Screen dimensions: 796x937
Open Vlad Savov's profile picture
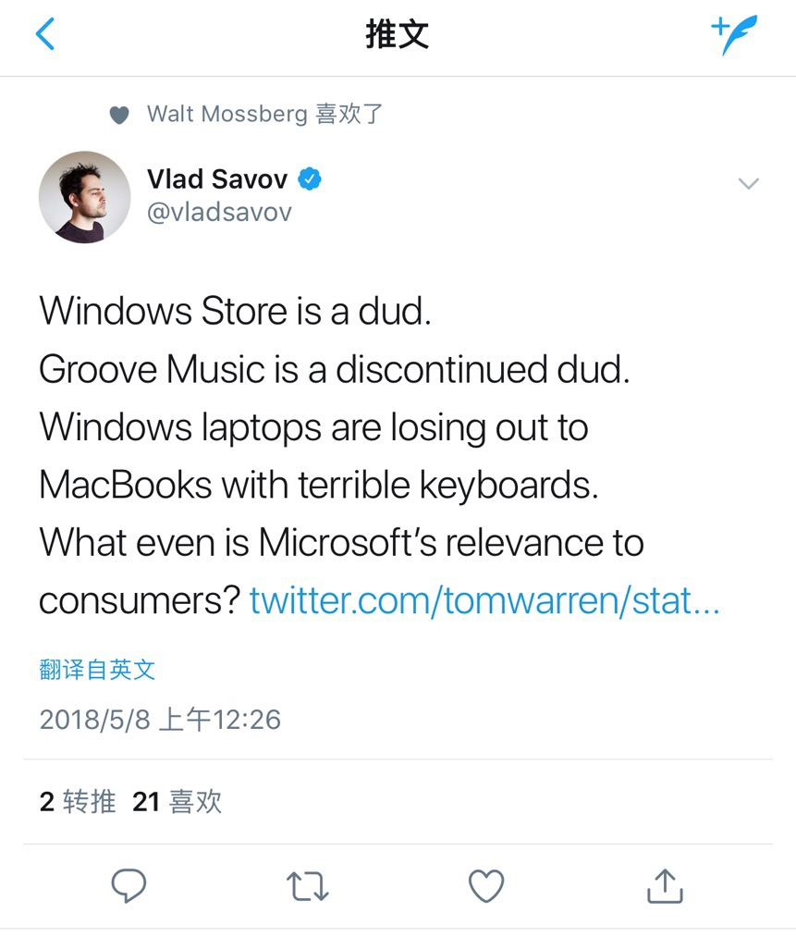(85, 197)
